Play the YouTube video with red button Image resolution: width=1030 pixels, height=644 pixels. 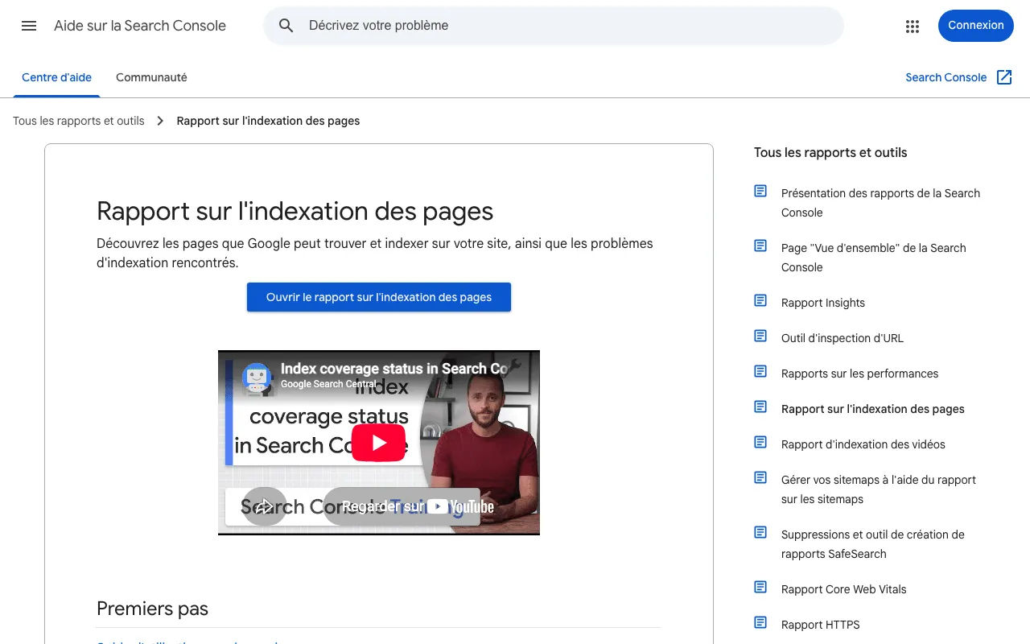(378, 443)
